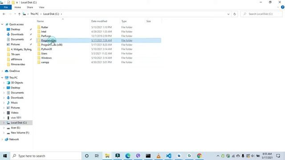Expand address bar history dropdown
Viewport: 285px width, 160px height.
(x=228, y=14)
